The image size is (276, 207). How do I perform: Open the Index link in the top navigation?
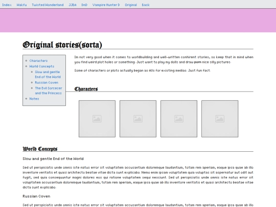(7, 5)
